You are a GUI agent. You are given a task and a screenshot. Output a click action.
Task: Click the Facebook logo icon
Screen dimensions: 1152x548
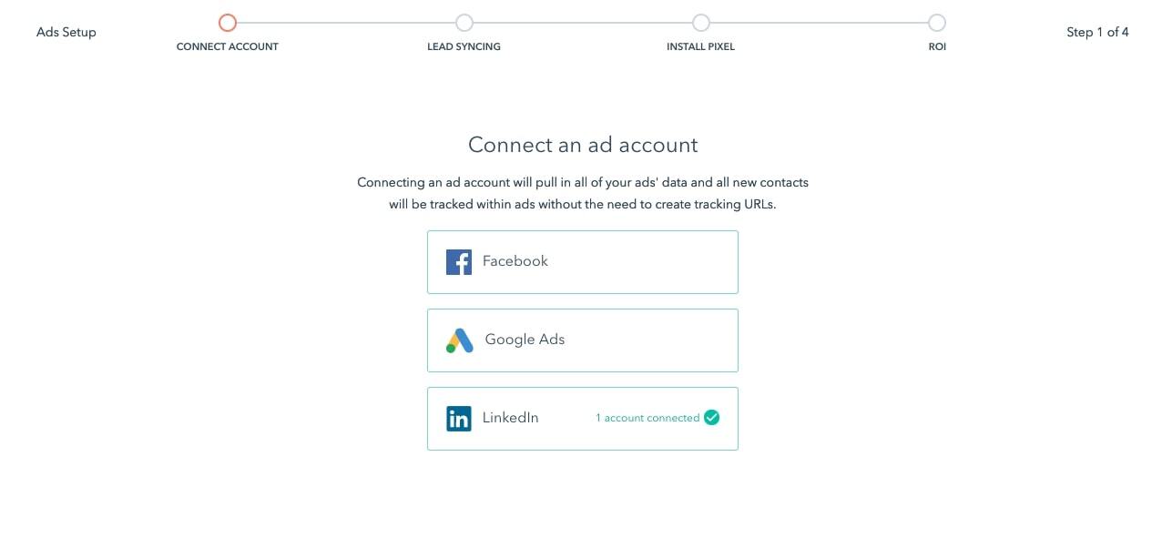point(458,262)
